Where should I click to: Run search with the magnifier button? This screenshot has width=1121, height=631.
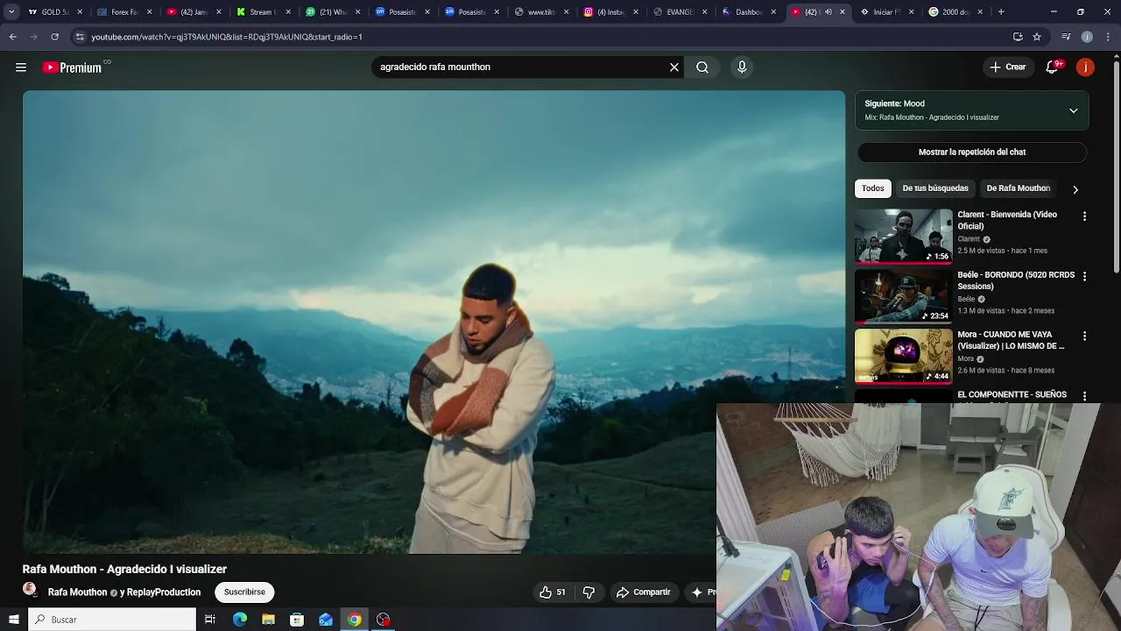click(702, 67)
